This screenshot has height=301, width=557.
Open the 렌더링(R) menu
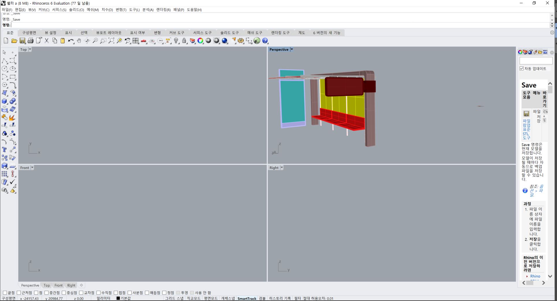(163, 10)
